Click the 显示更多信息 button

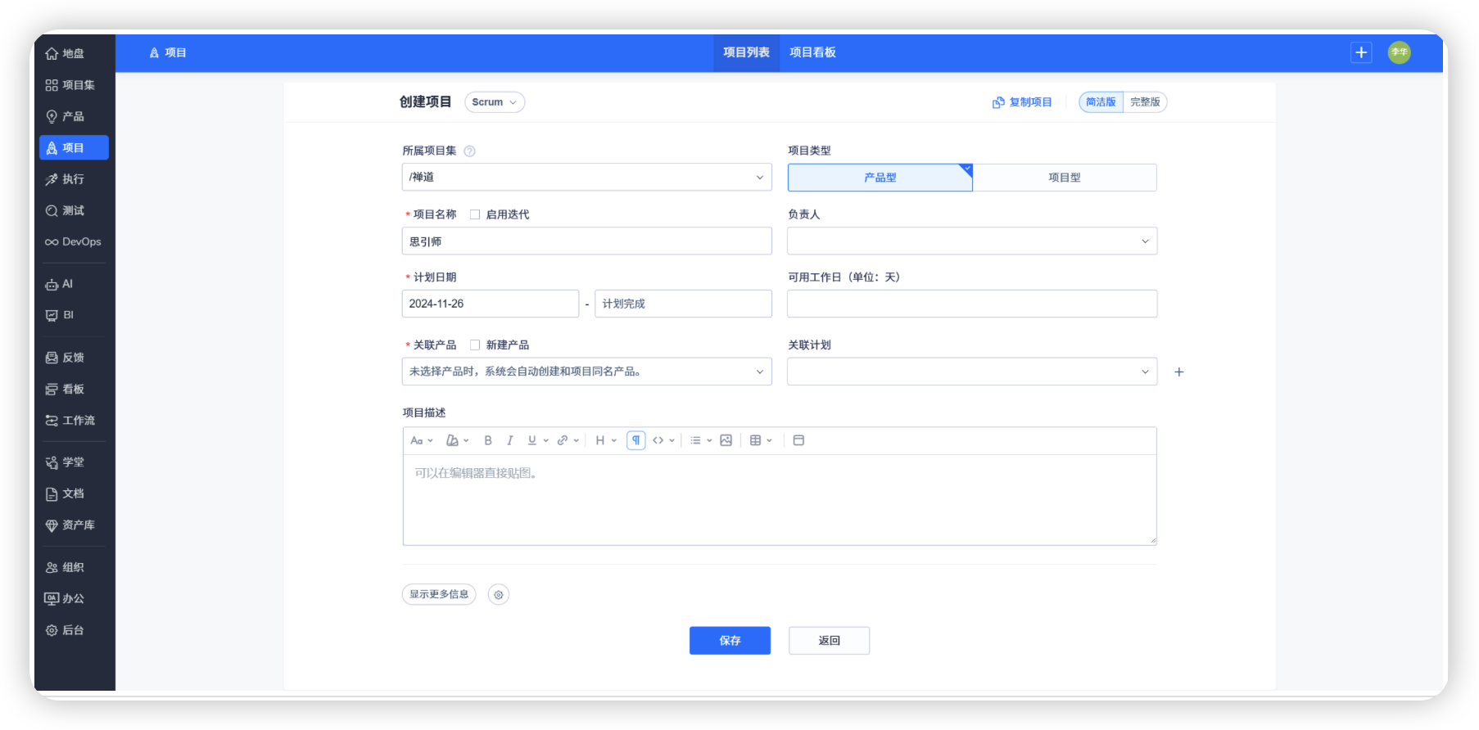(x=439, y=594)
